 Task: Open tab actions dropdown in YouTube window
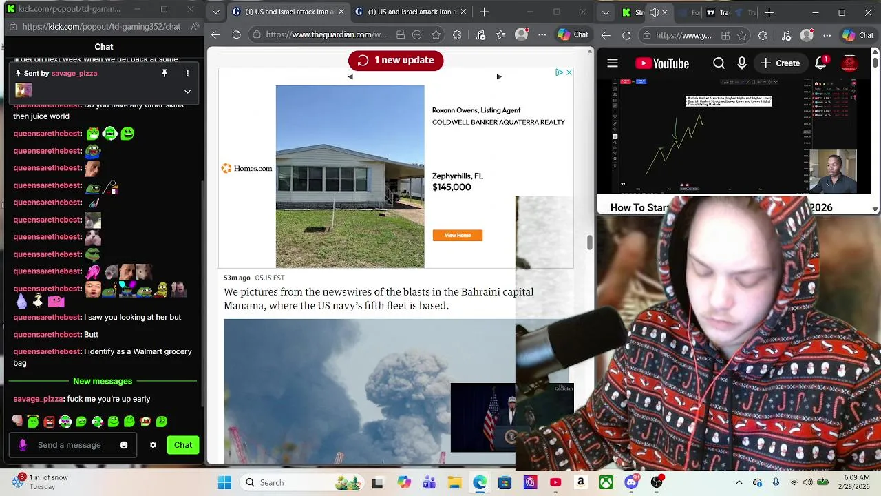pyautogui.click(x=605, y=12)
